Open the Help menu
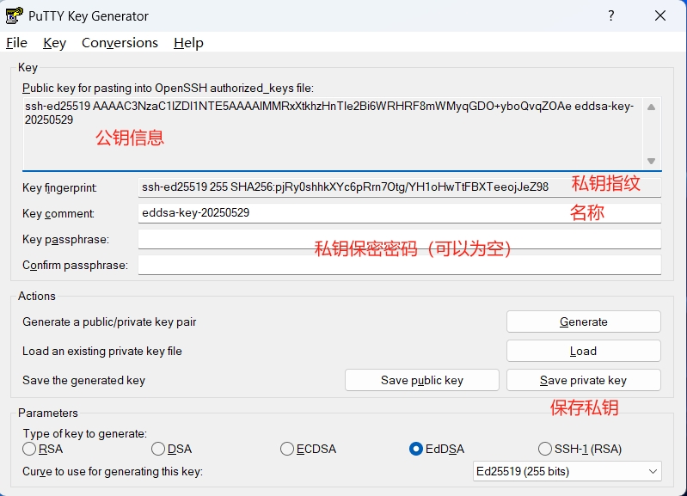This screenshot has height=496, width=687. pos(188,42)
